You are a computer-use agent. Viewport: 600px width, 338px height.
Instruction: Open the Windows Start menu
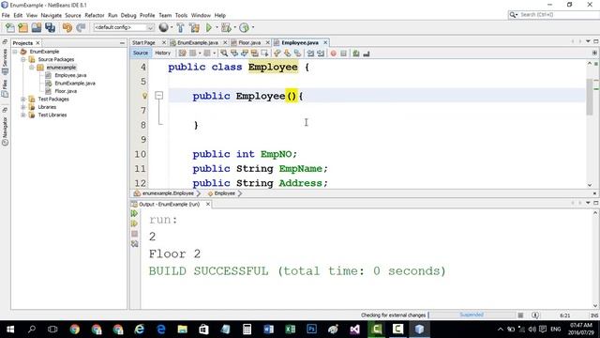click(x=10, y=330)
